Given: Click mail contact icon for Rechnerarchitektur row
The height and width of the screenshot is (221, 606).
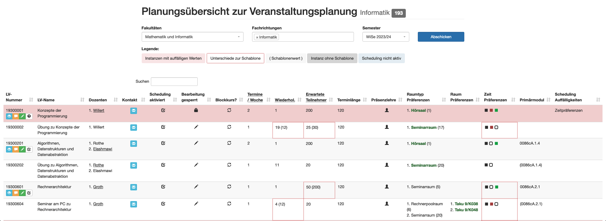Looking at the screenshot, I should tap(133, 187).
